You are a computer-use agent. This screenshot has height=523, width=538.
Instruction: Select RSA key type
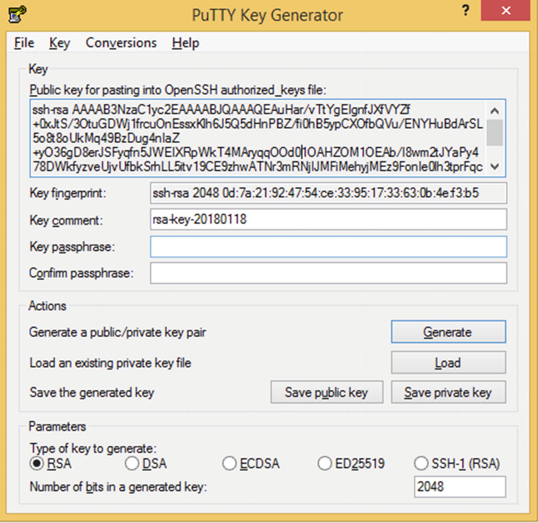(x=37, y=463)
